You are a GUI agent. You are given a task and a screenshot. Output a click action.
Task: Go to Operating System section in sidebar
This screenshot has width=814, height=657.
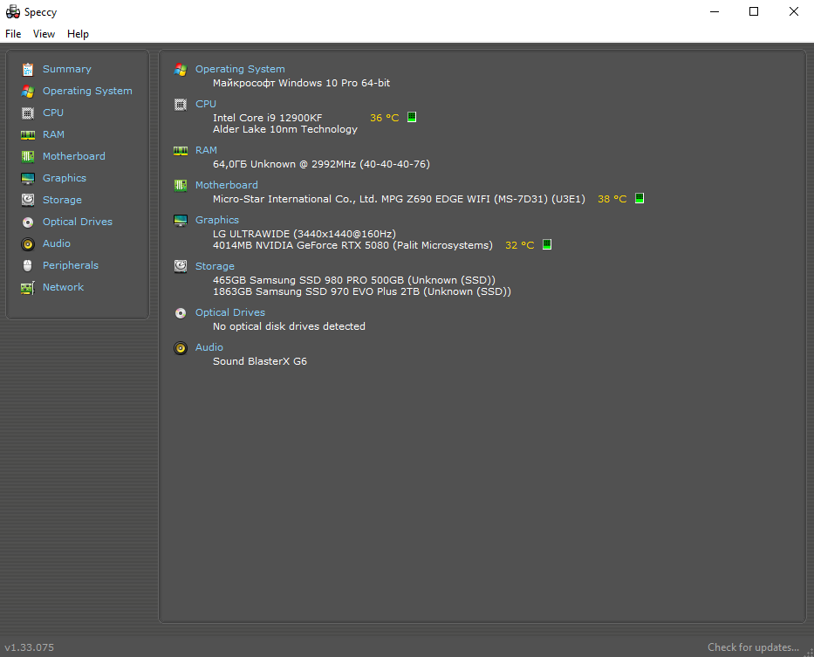click(87, 91)
